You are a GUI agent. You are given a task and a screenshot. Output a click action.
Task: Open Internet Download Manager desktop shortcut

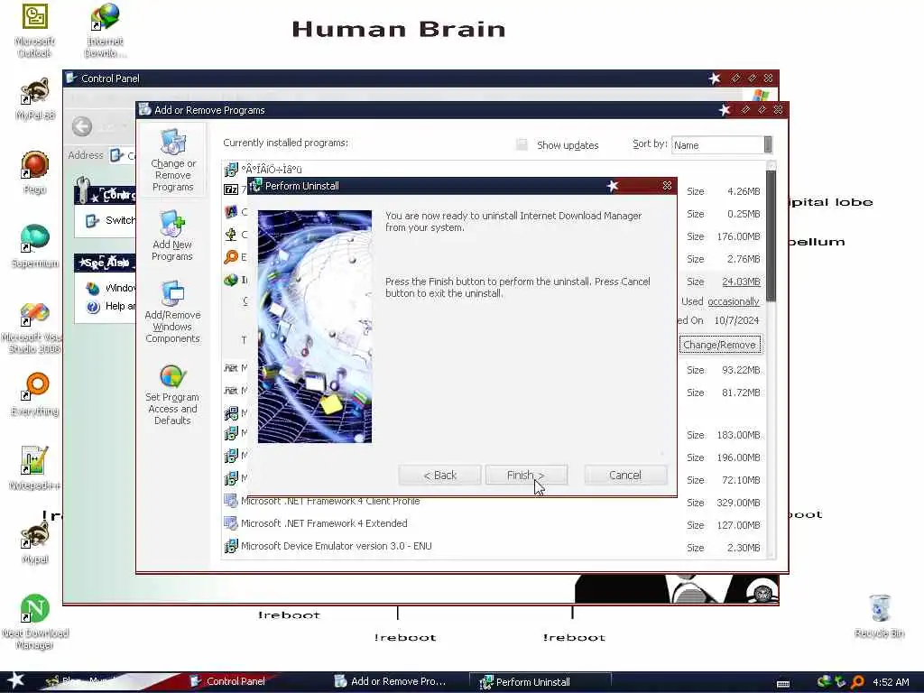pos(105,30)
